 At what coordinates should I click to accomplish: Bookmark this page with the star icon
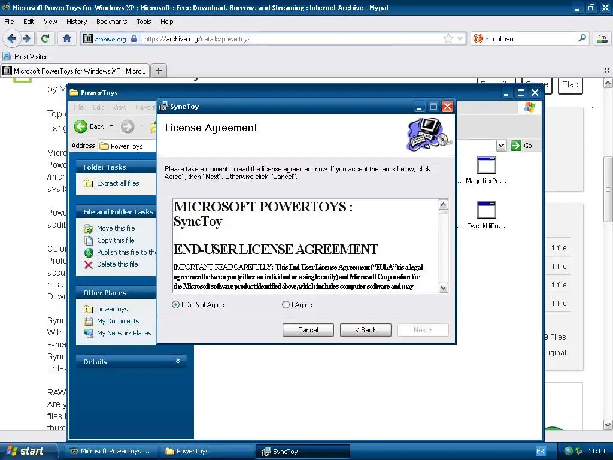click(448, 38)
